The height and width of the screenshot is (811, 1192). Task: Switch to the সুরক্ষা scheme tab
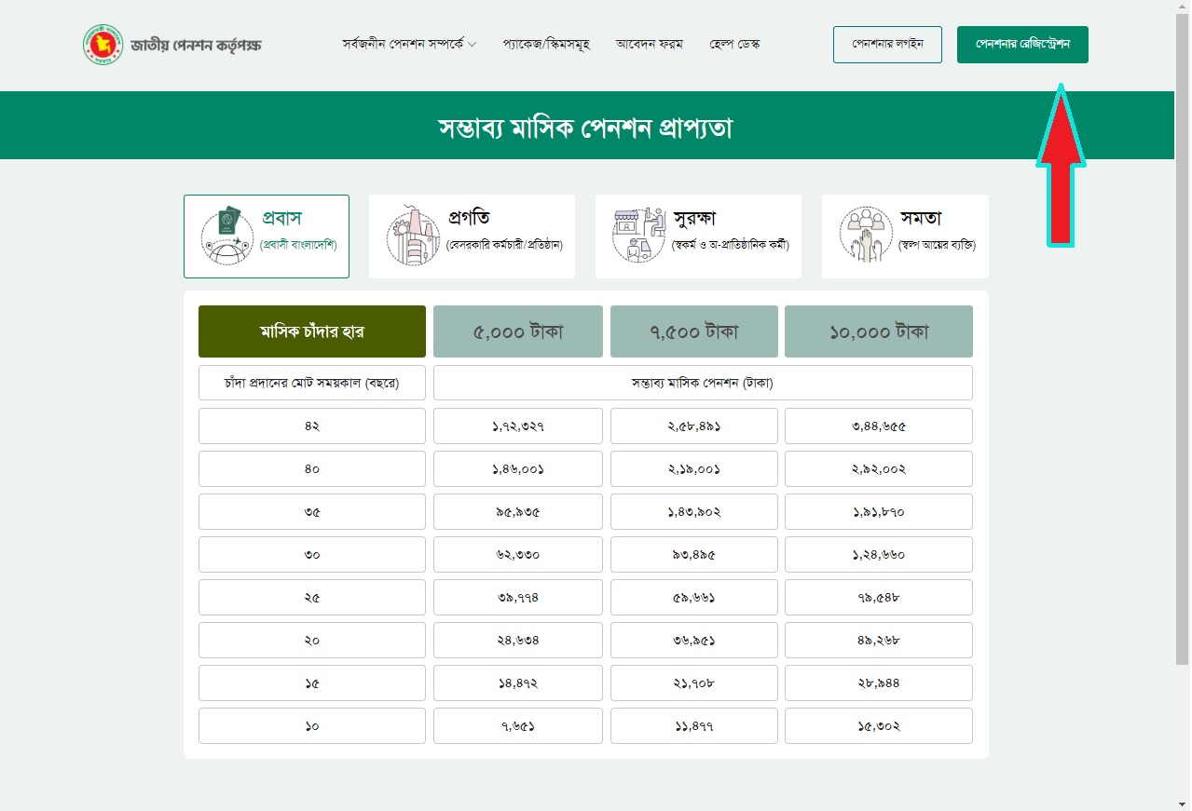(698, 237)
